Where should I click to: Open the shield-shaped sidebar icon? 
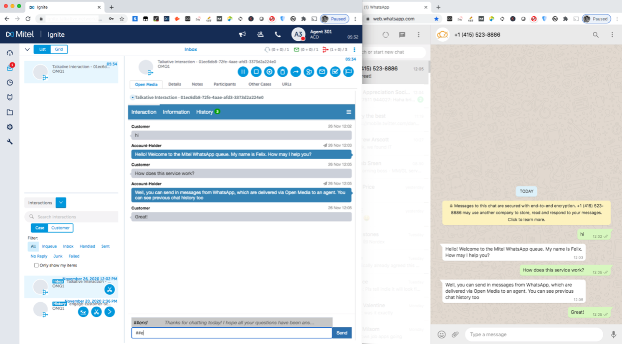point(10,97)
